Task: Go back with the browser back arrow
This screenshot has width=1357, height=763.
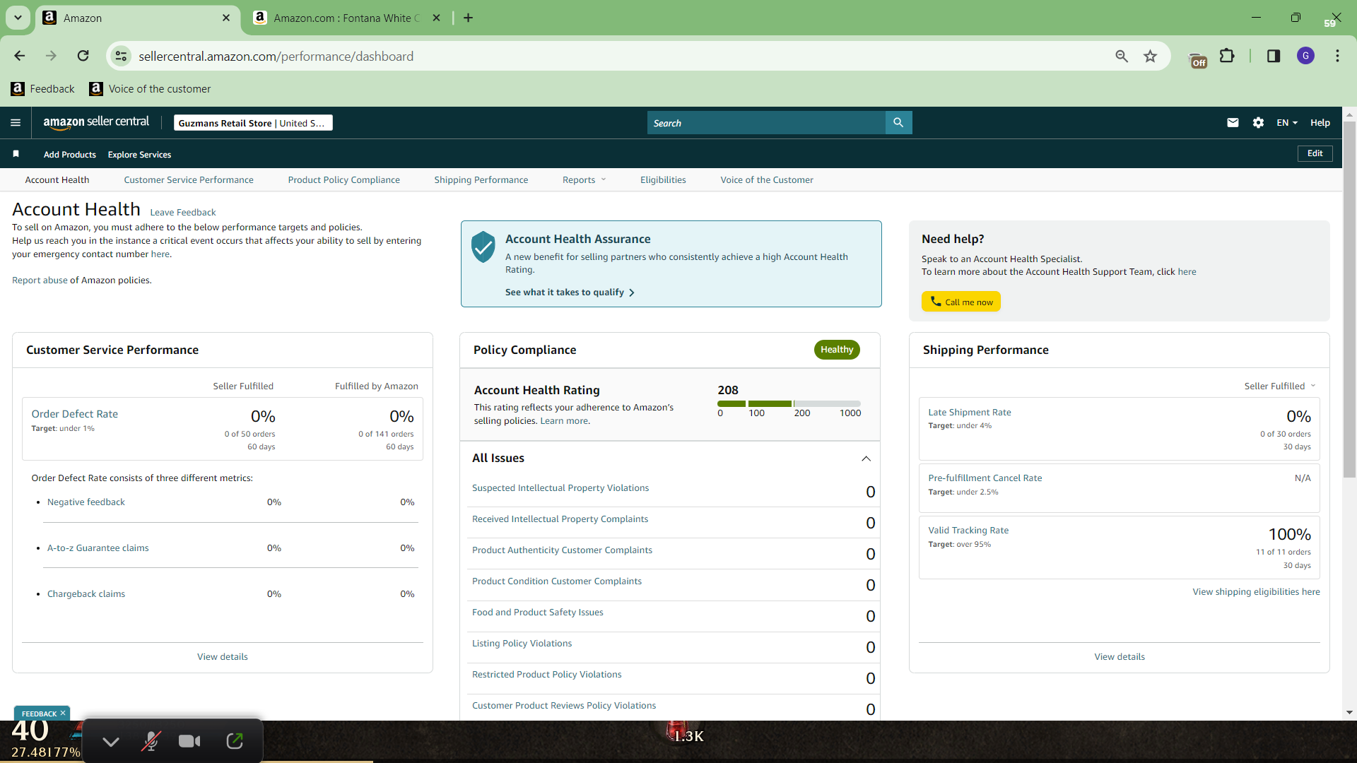Action: tap(20, 56)
